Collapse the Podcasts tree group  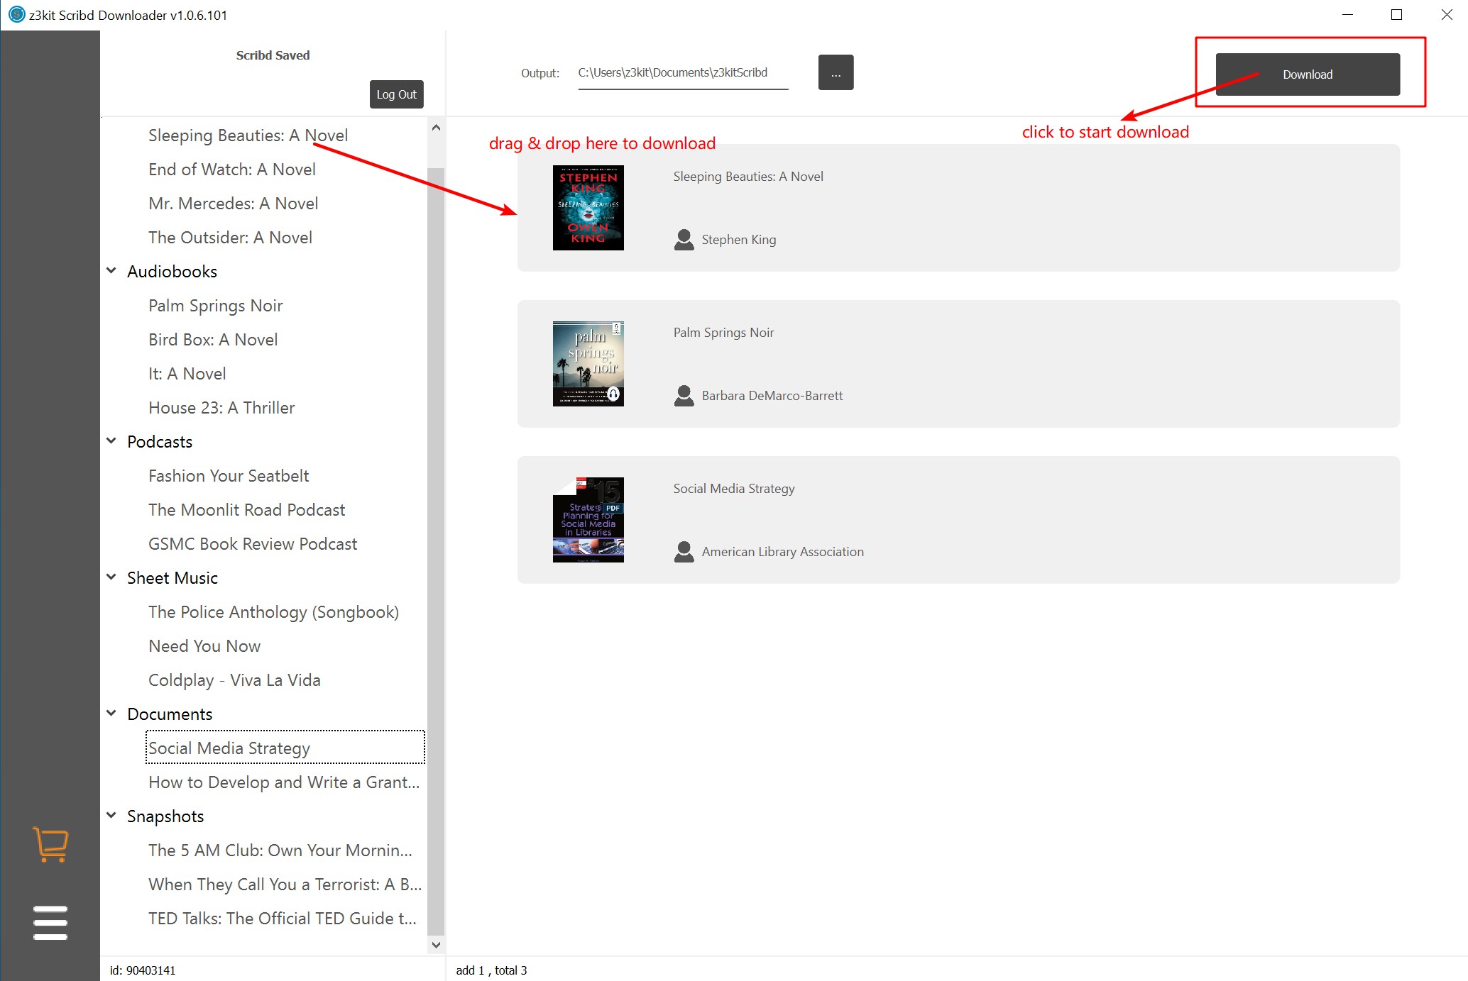[x=111, y=441]
